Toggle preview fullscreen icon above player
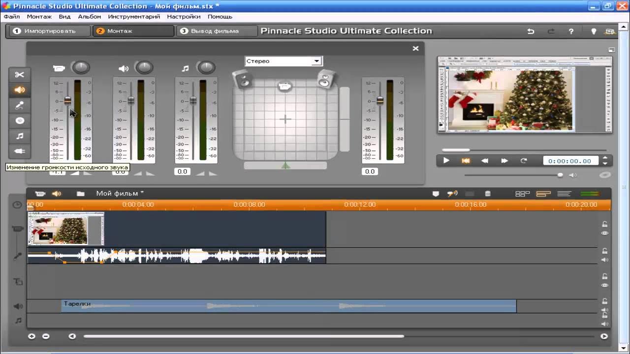Screen dimensions: 630x354 coord(611,50)
